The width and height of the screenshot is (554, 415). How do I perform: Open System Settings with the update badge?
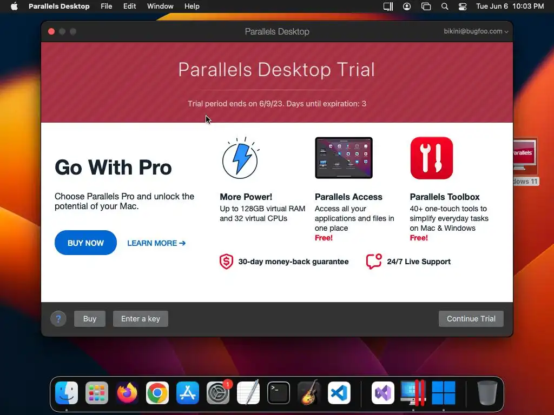tap(218, 393)
